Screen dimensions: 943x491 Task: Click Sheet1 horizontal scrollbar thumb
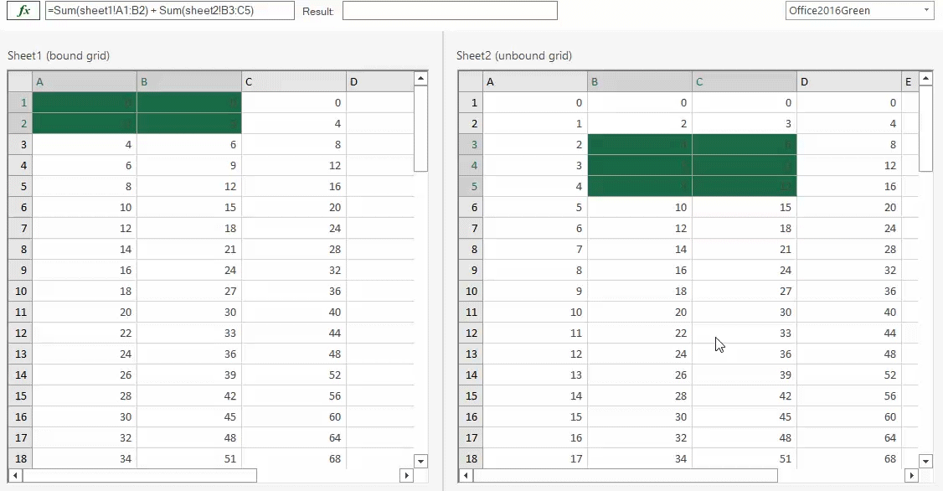coord(140,475)
